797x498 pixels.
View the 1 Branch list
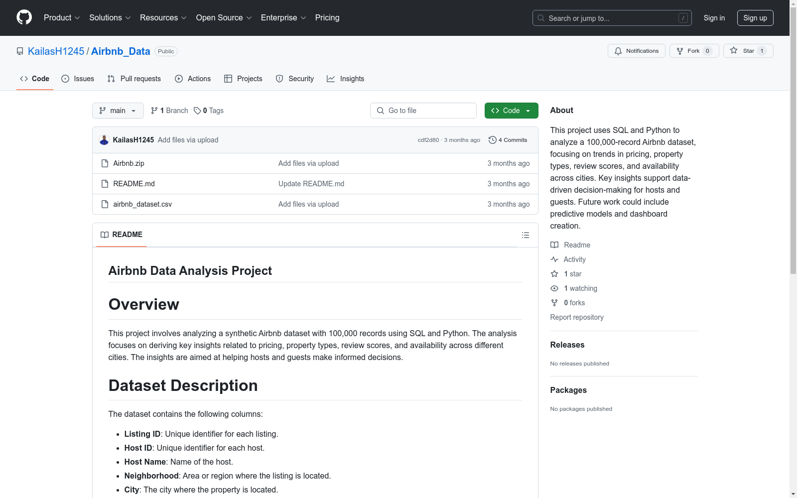pyautogui.click(x=169, y=111)
